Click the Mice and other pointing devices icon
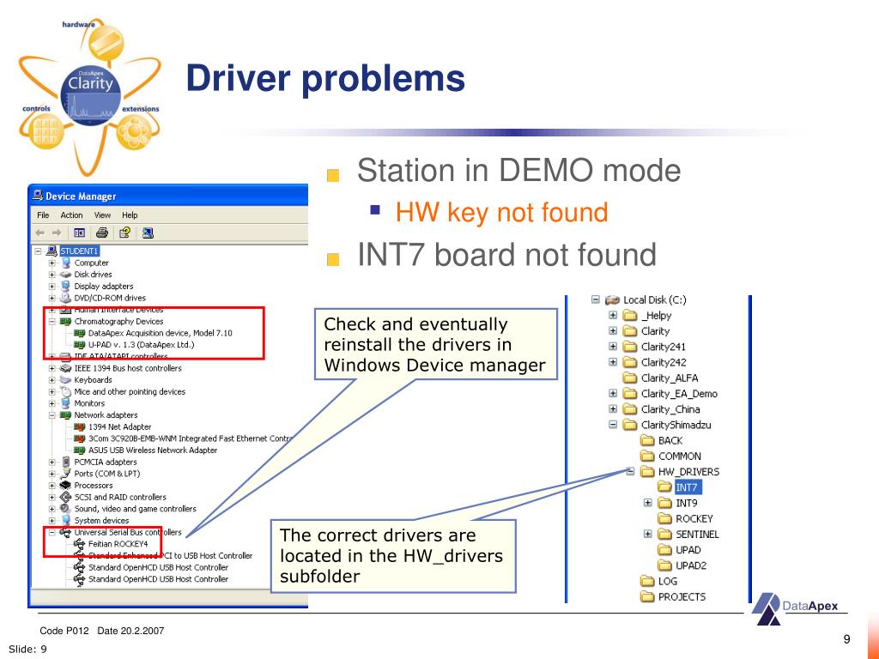This screenshot has width=879, height=659. (x=65, y=391)
